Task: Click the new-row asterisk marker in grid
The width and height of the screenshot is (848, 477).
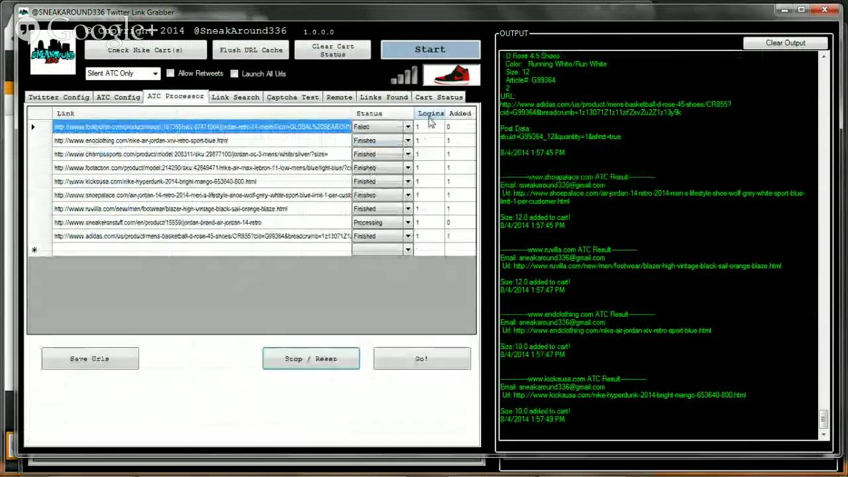Action: (34, 250)
